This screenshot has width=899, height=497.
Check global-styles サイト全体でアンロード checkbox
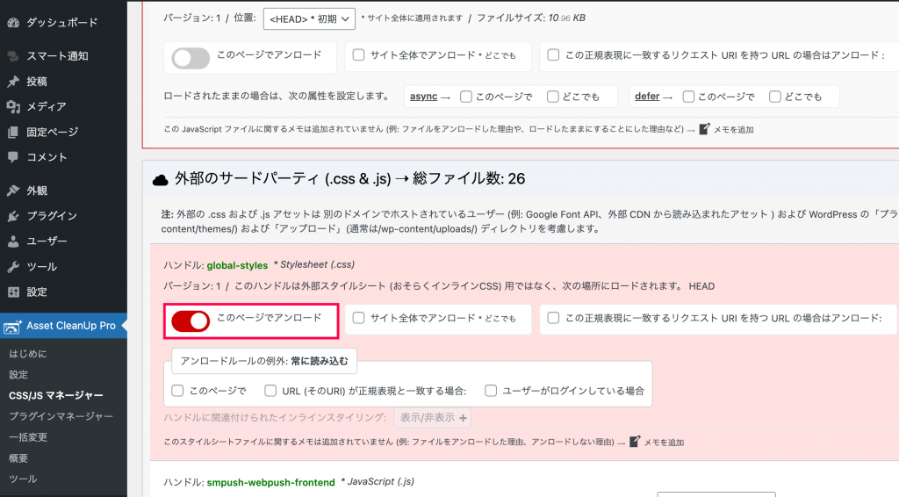(358, 318)
